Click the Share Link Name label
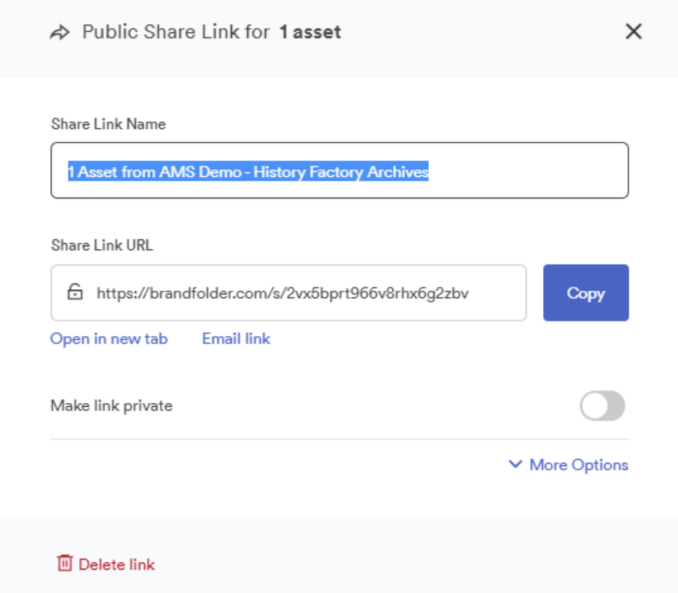678x593 pixels. pyautogui.click(x=109, y=124)
